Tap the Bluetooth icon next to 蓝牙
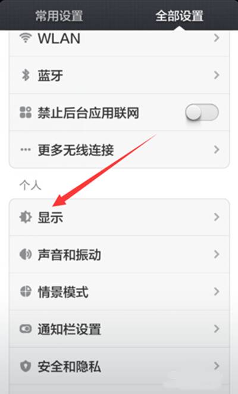 point(26,75)
